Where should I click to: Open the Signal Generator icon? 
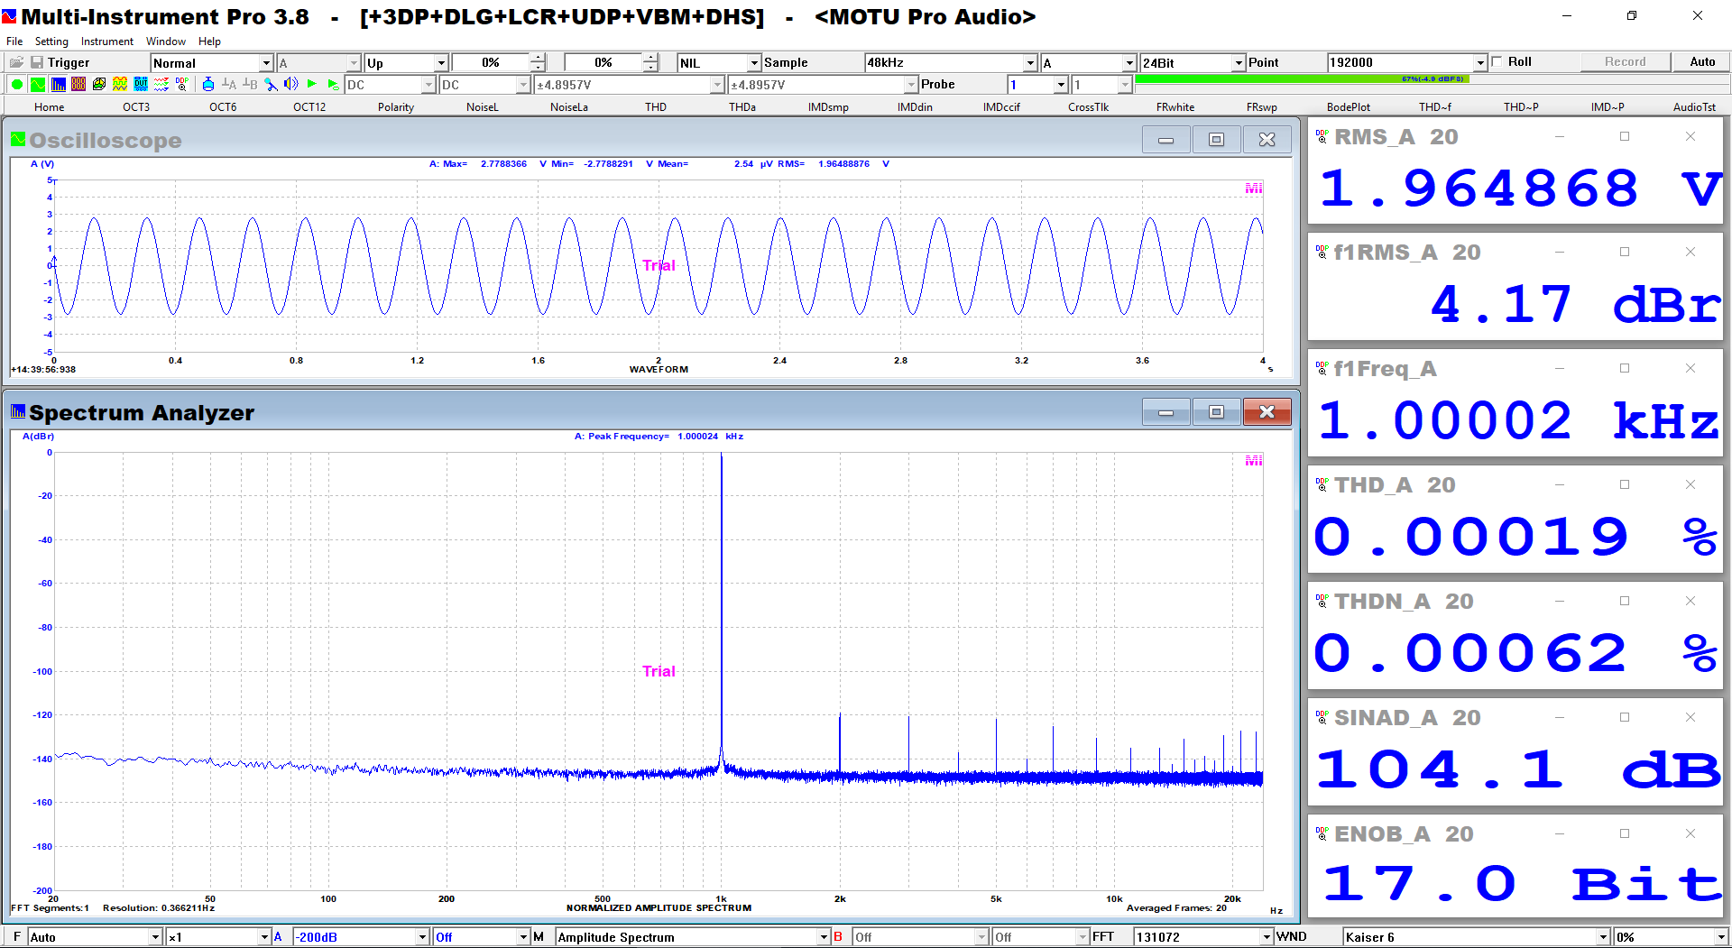pos(120,84)
